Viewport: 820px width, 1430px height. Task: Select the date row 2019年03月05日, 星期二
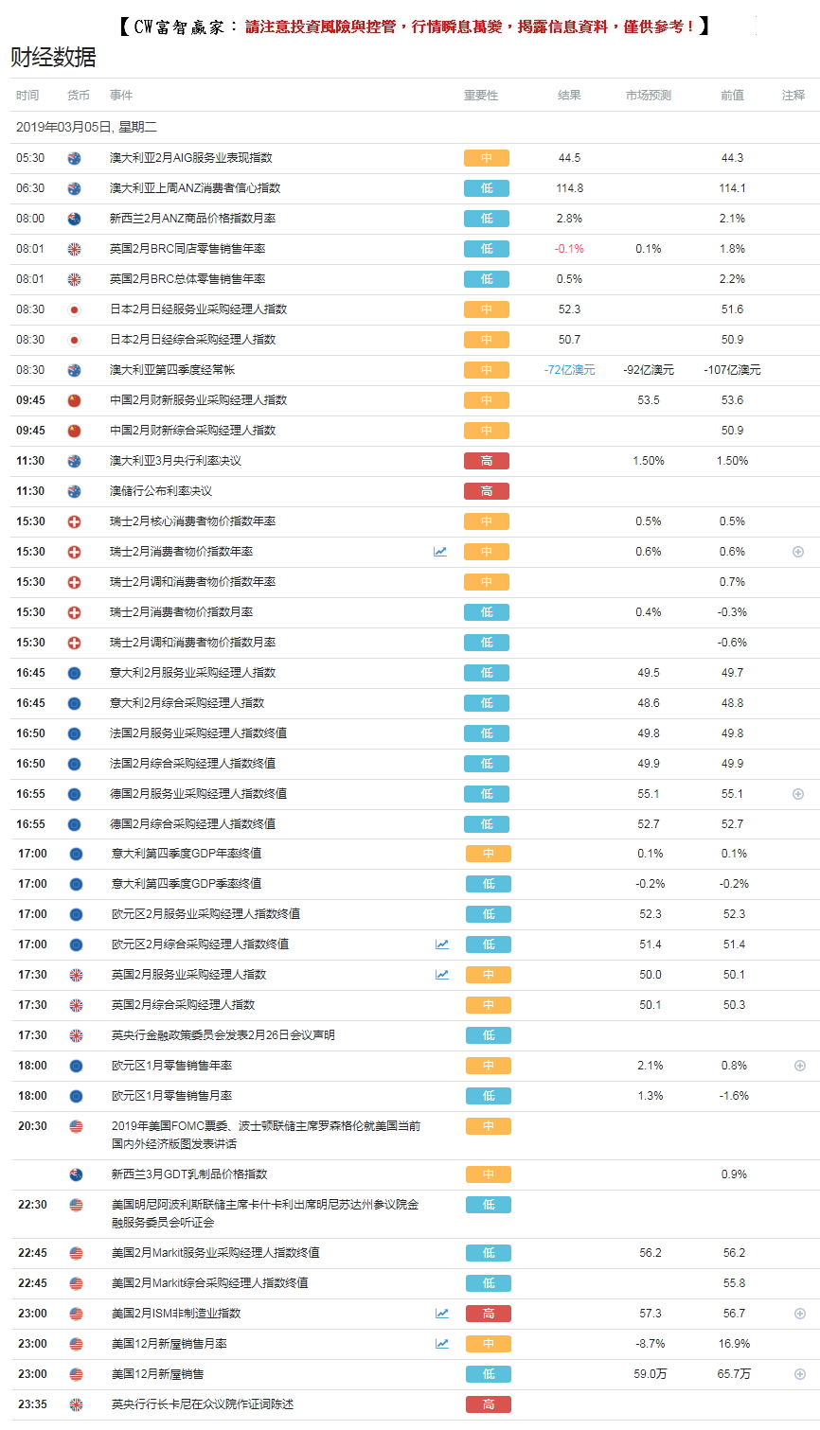(86, 127)
